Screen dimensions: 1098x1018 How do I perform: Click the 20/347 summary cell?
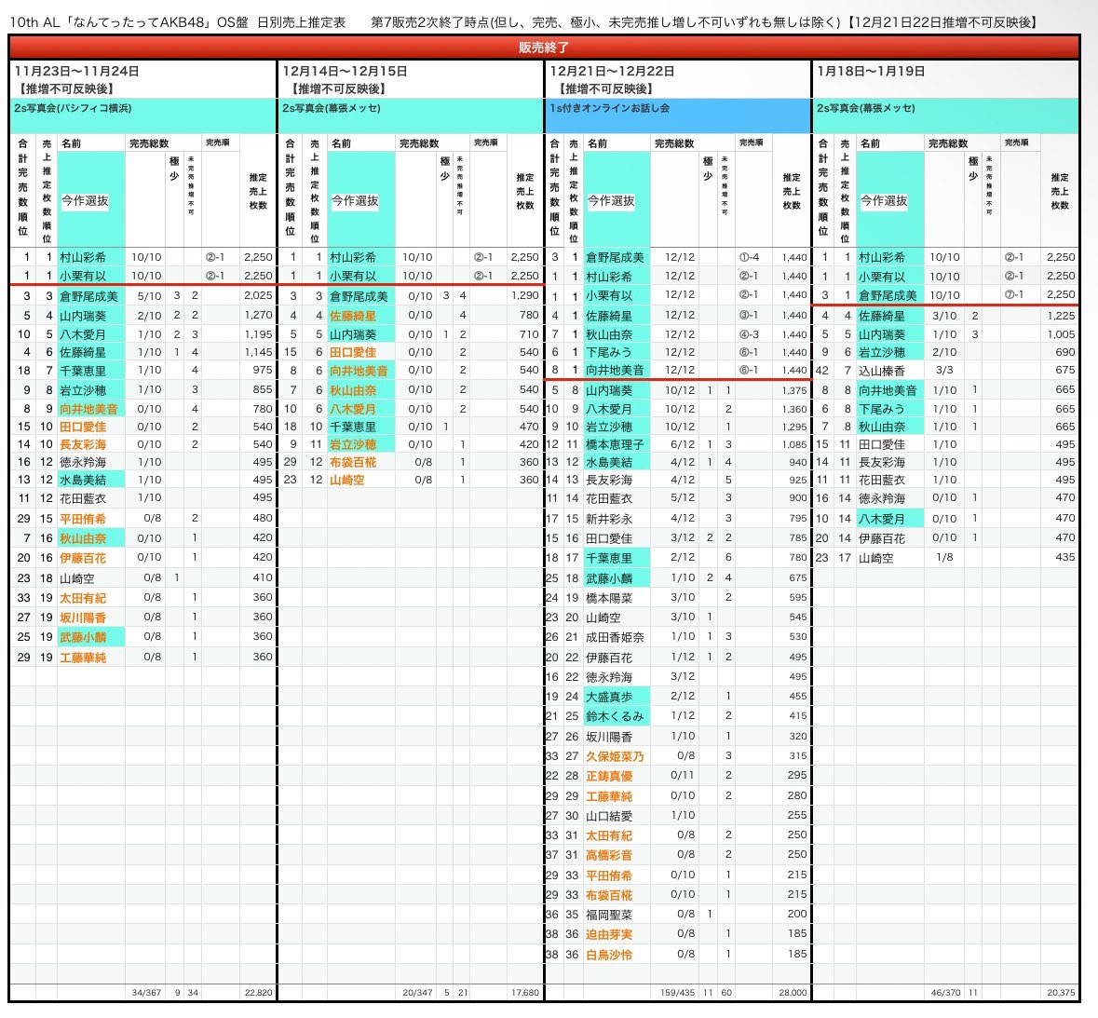[x=417, y=992]
